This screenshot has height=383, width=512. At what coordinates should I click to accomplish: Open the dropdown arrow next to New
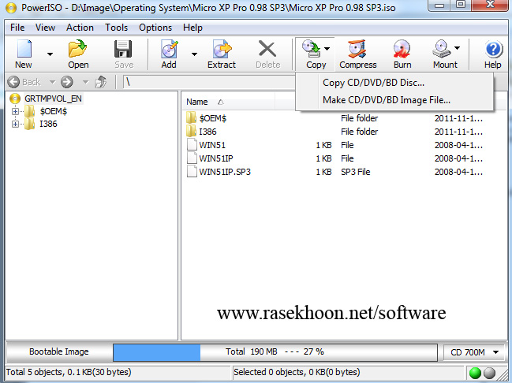50,54
